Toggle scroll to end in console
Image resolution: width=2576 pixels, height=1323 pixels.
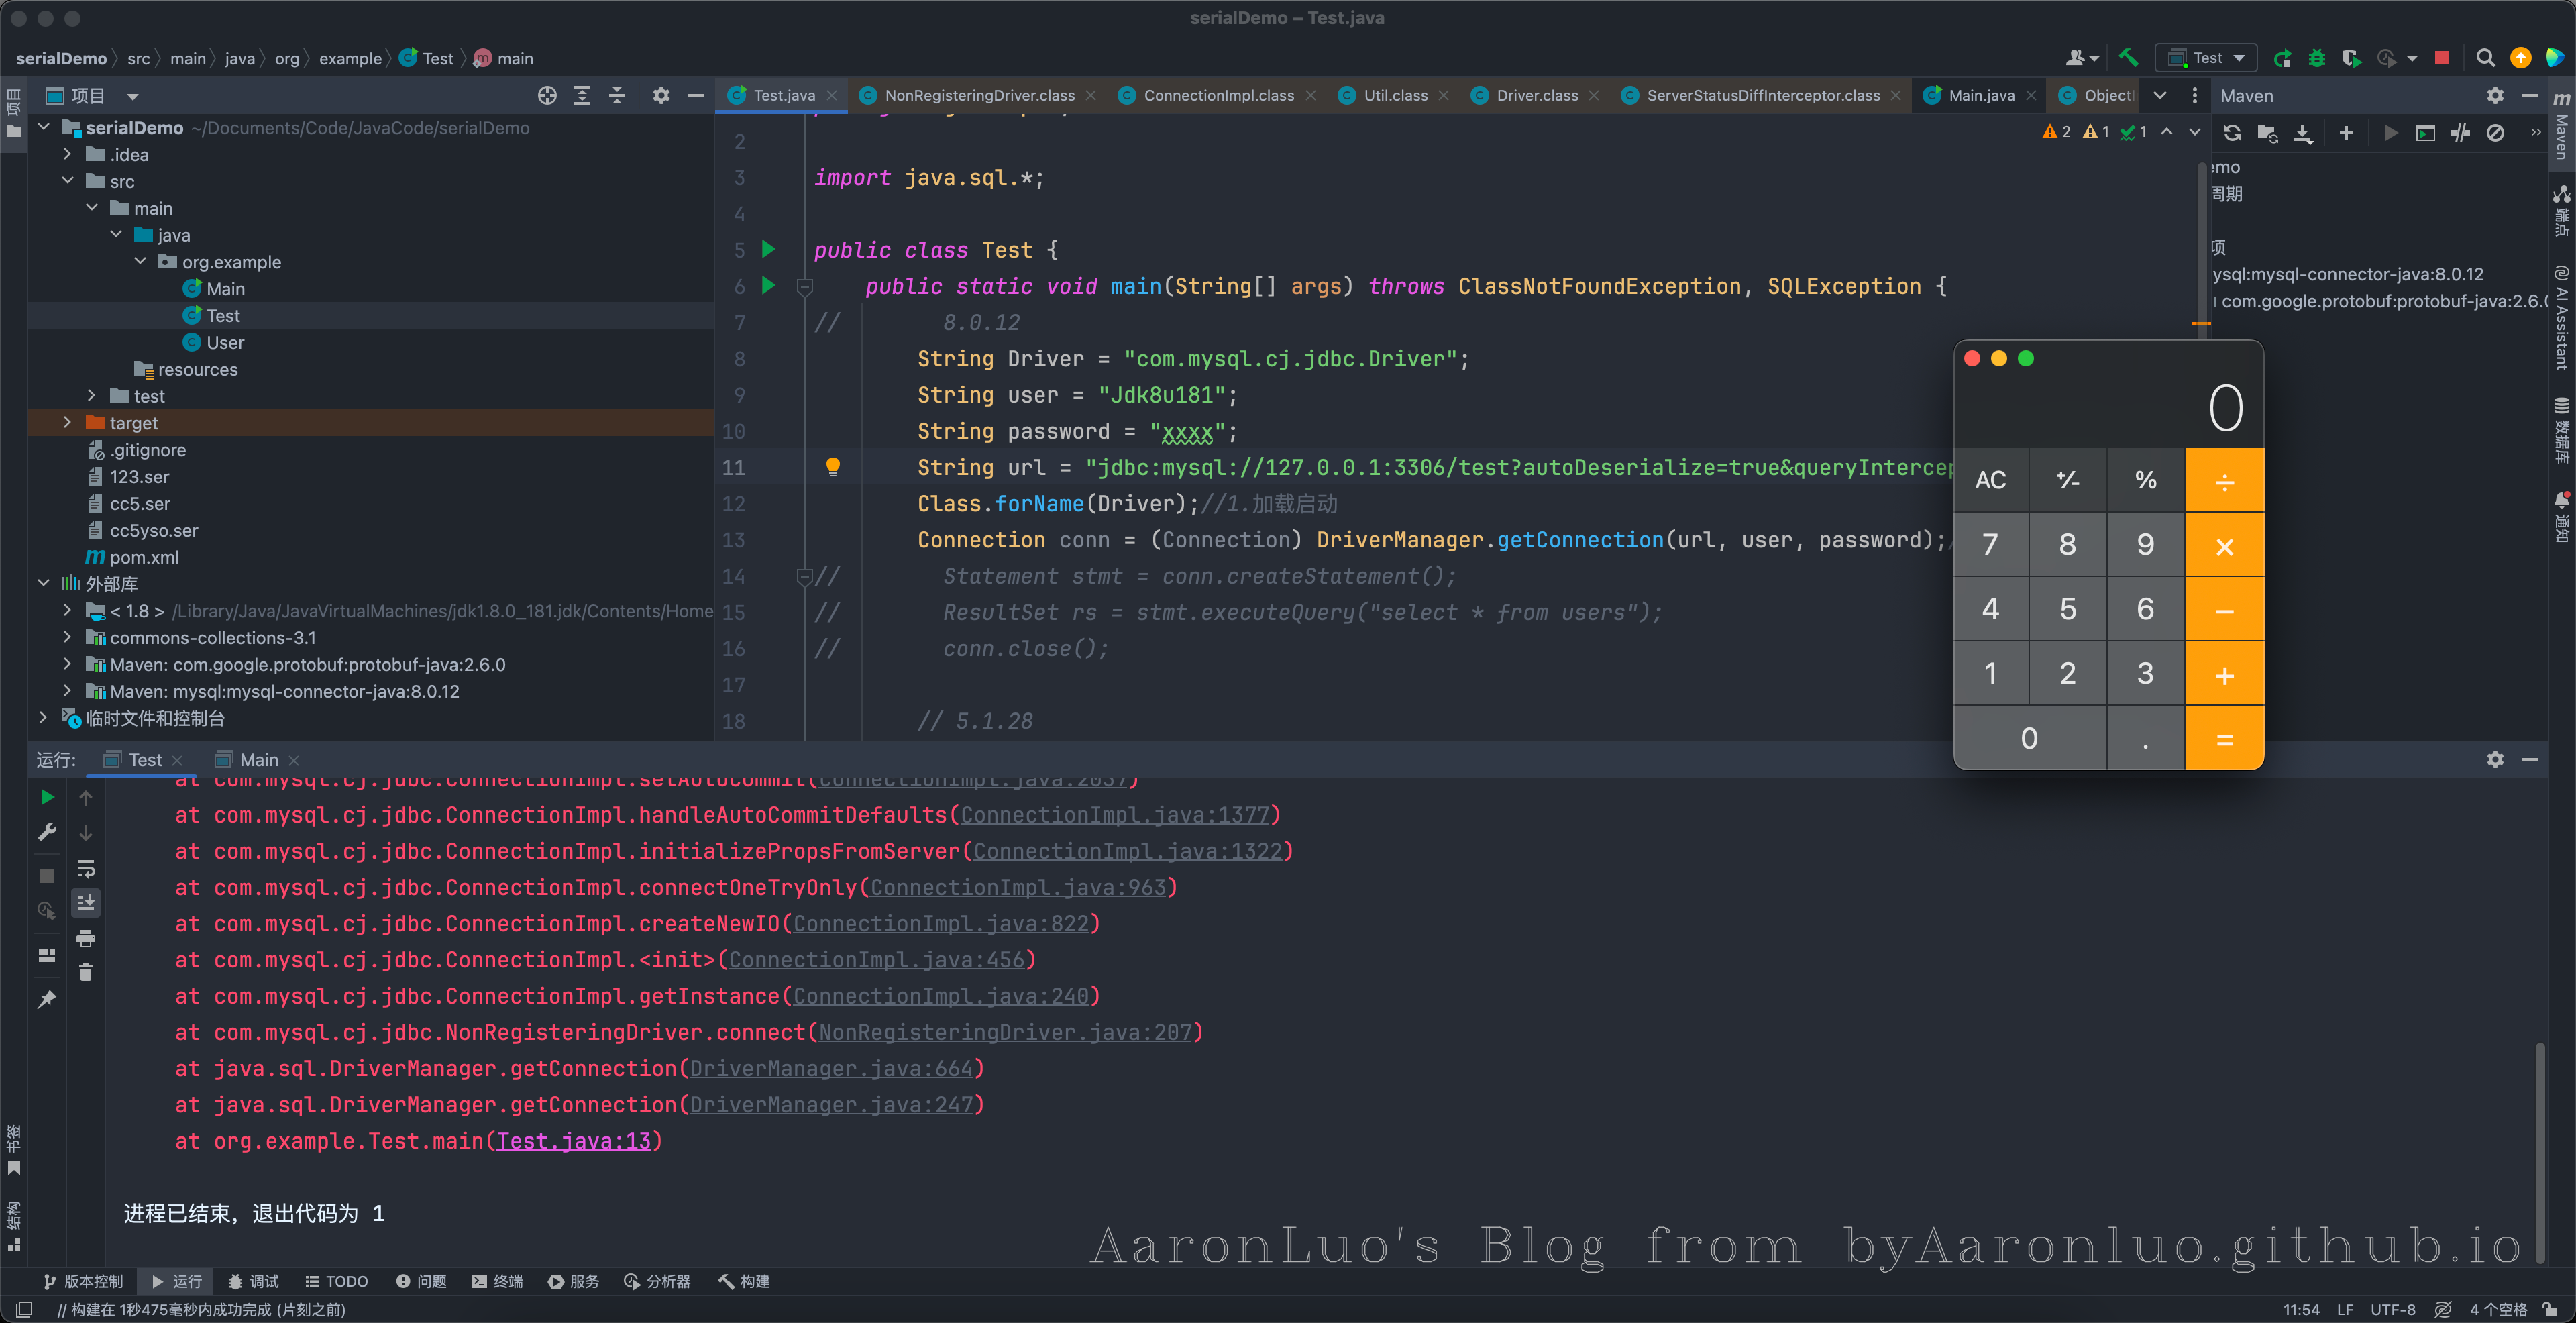pyautogui.click(x=86, y=903)
